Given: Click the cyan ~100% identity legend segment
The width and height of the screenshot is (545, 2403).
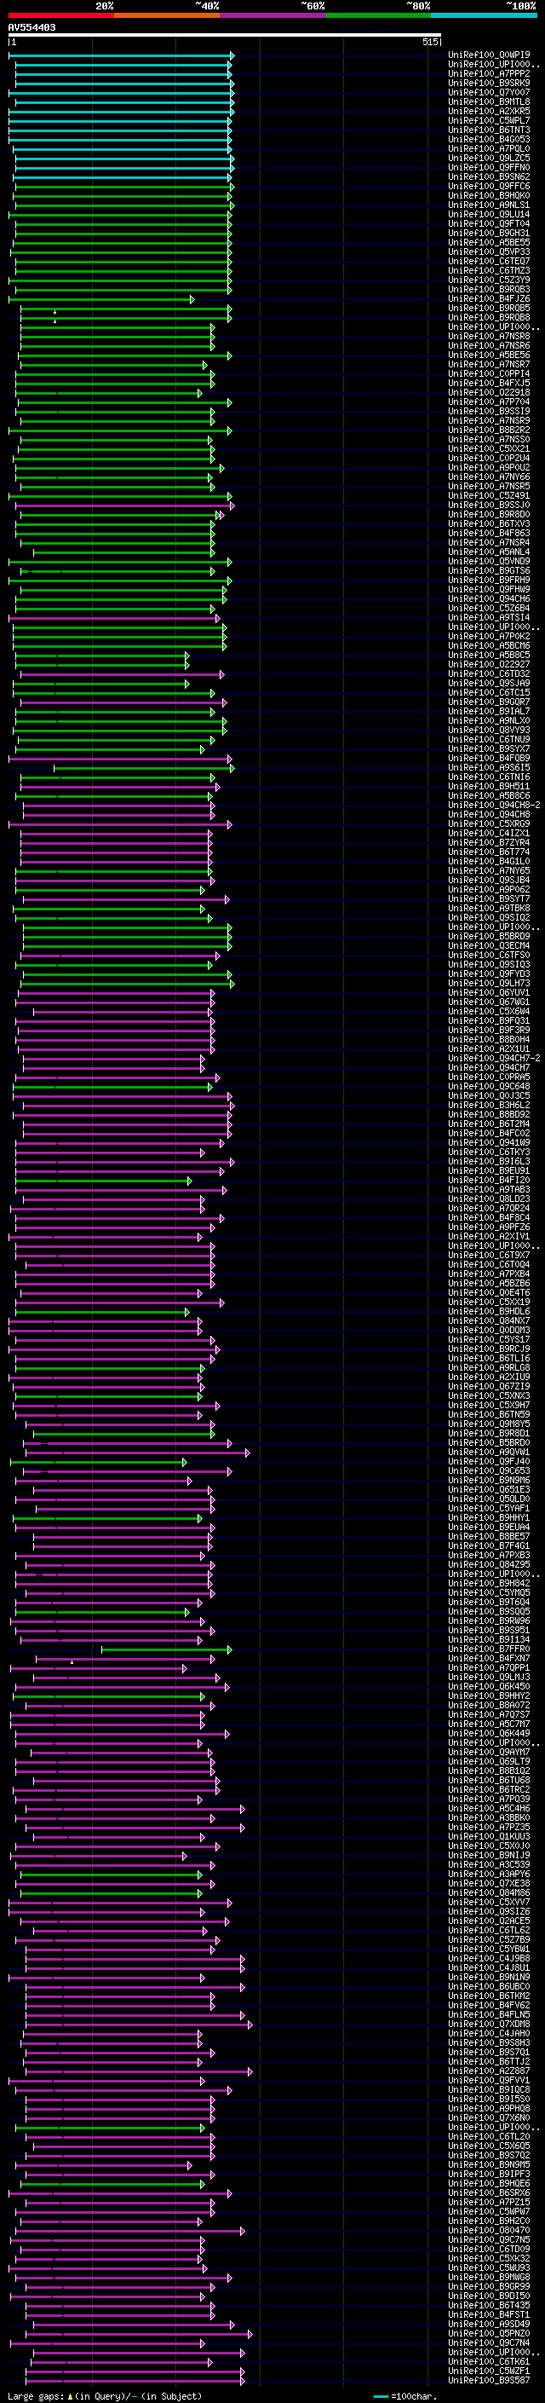Looking at the screenshot, I should [484, 15].
